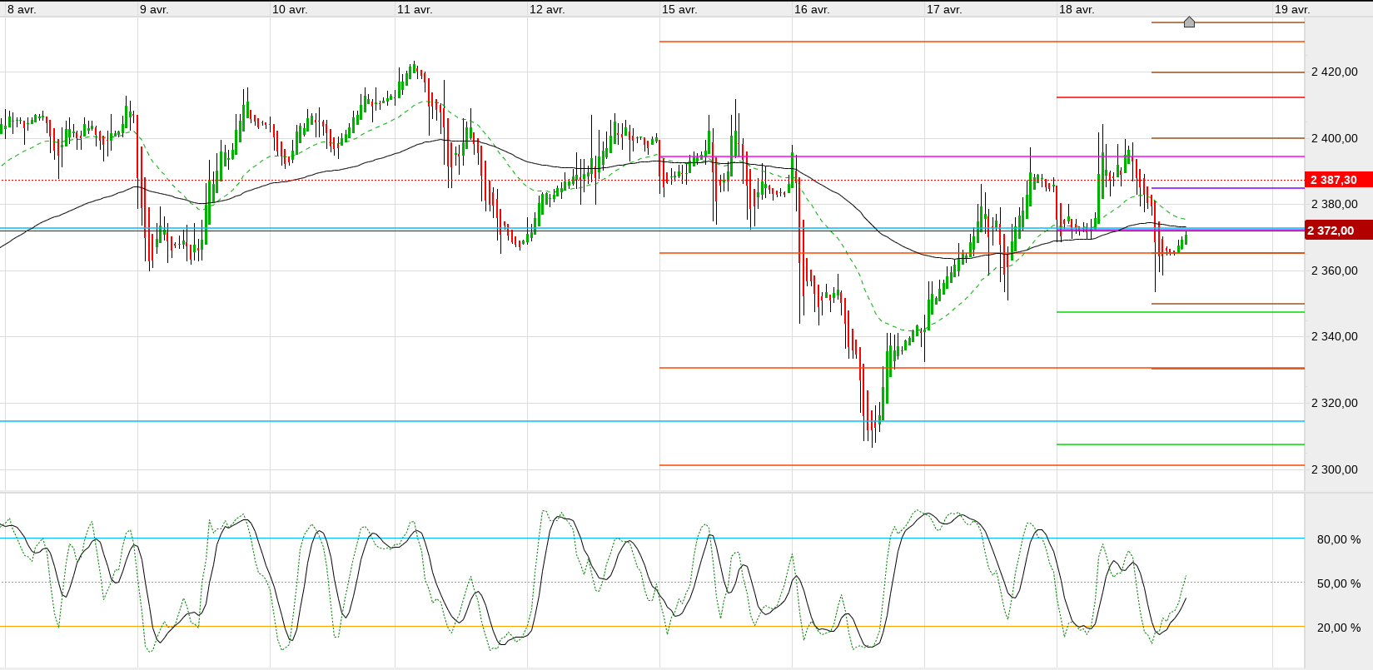The image size is (1373, 670).
Task: Click the 10 avr. date label
Action: [290, 9]
